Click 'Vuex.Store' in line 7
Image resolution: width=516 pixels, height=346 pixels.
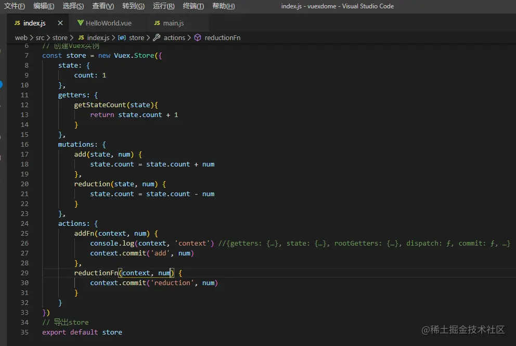pos(134,55)
